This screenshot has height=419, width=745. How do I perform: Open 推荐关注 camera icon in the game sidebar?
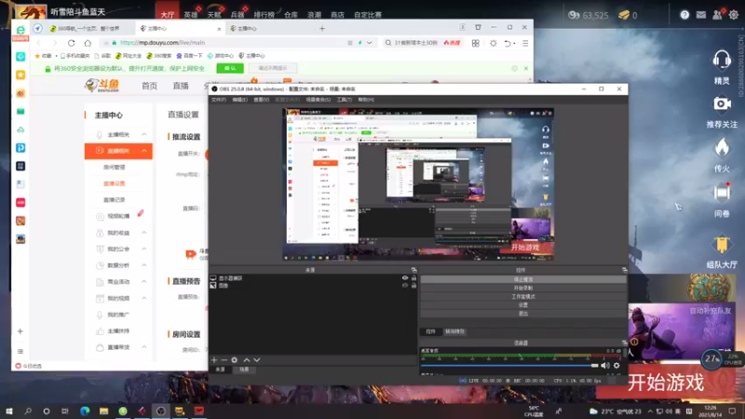[x=722, y=103]
